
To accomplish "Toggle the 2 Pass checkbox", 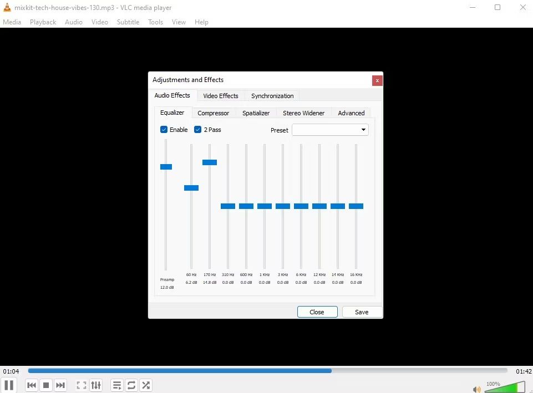I will pos(197,129).
